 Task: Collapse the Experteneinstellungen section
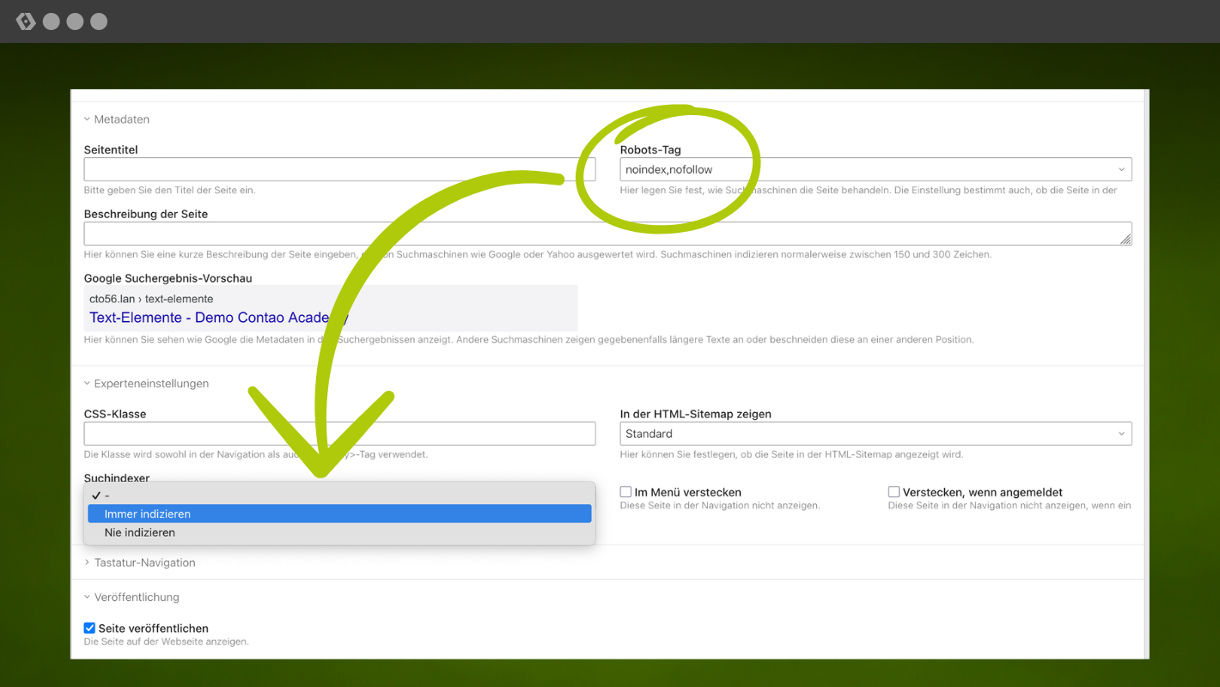(x=88, y=384)
